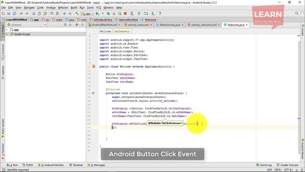Open the Messages tool window
The height and width of the screenshot is (172, 305).
96,165
